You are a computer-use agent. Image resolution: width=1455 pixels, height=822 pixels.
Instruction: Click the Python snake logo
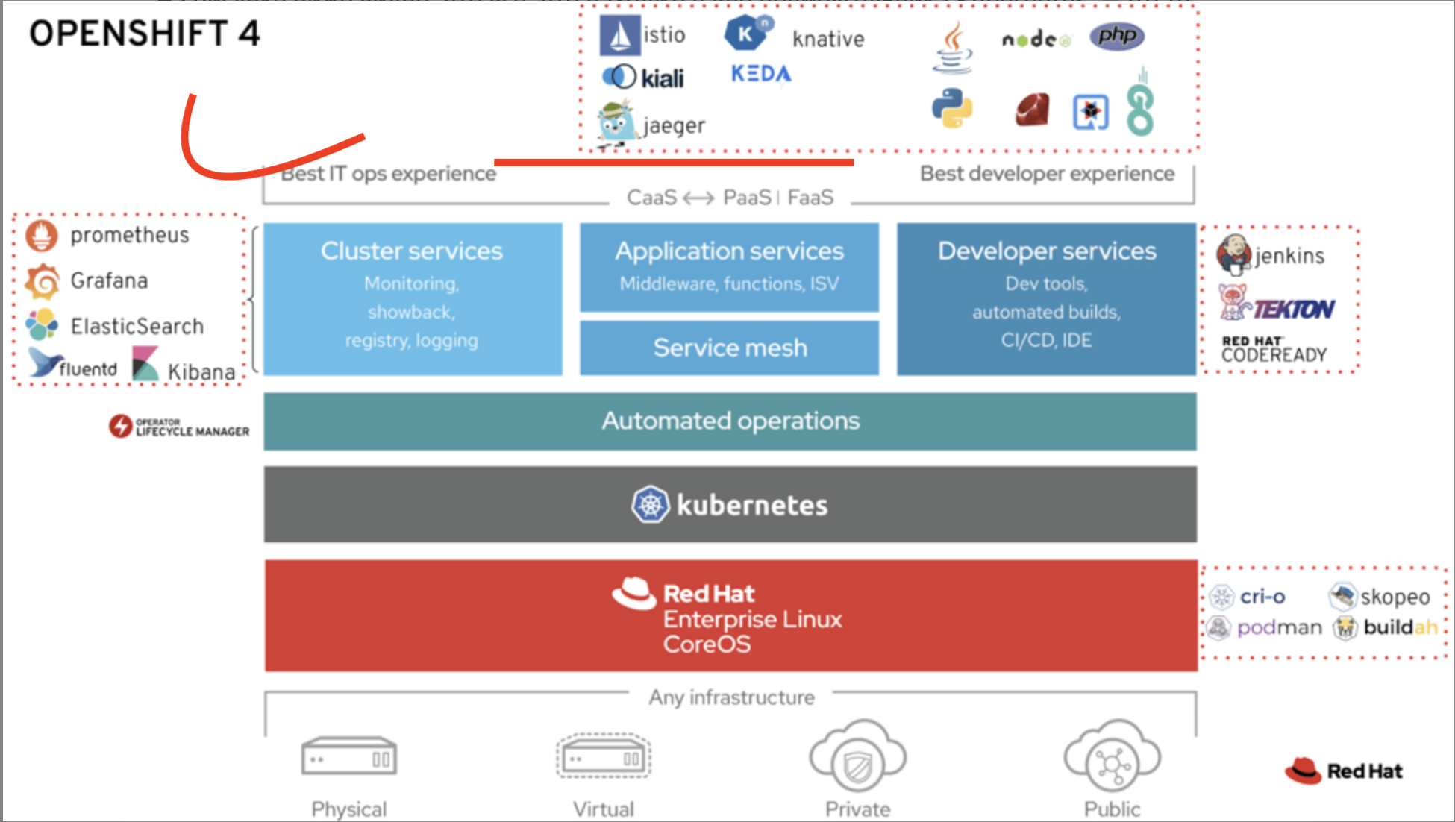[952, 108]
